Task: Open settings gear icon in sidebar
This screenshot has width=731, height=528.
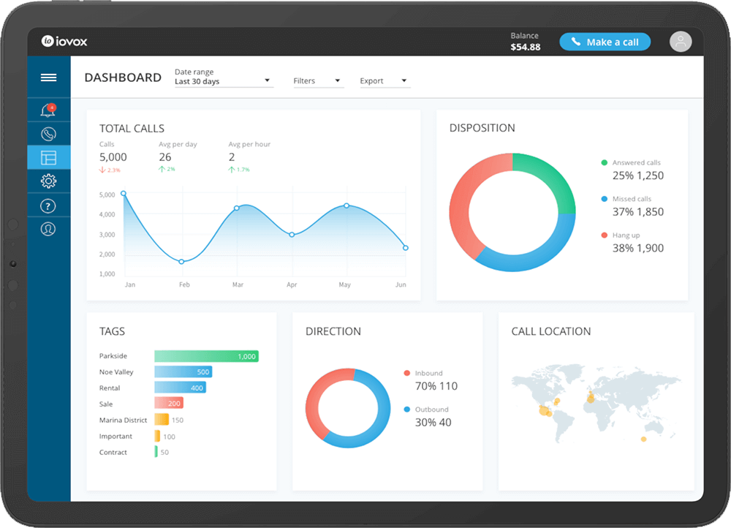Action: [x=48, y=181]
